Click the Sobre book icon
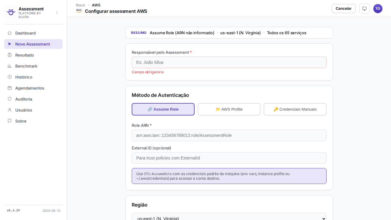 [9, 121]
